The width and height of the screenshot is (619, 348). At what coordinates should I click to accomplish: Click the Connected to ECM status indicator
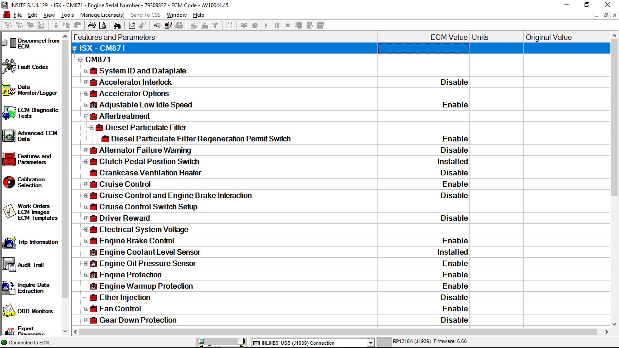[26, 343]
